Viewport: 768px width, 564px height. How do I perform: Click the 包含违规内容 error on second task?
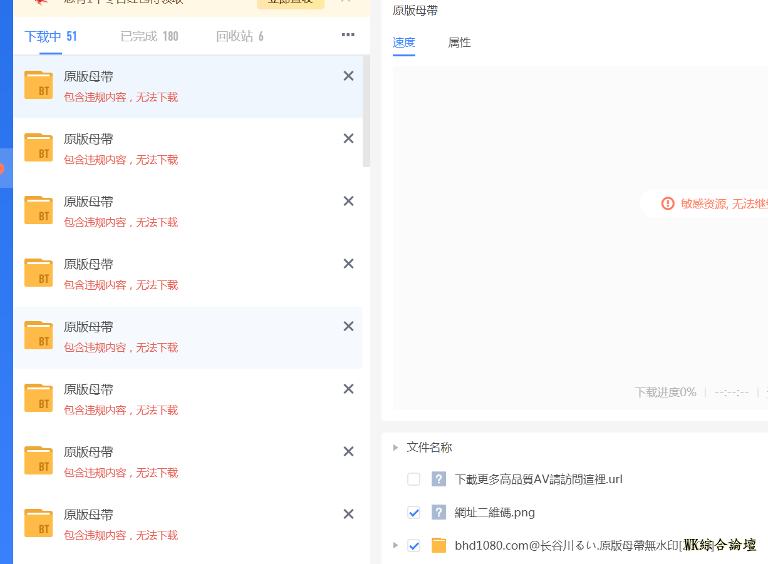pos(121,160)
